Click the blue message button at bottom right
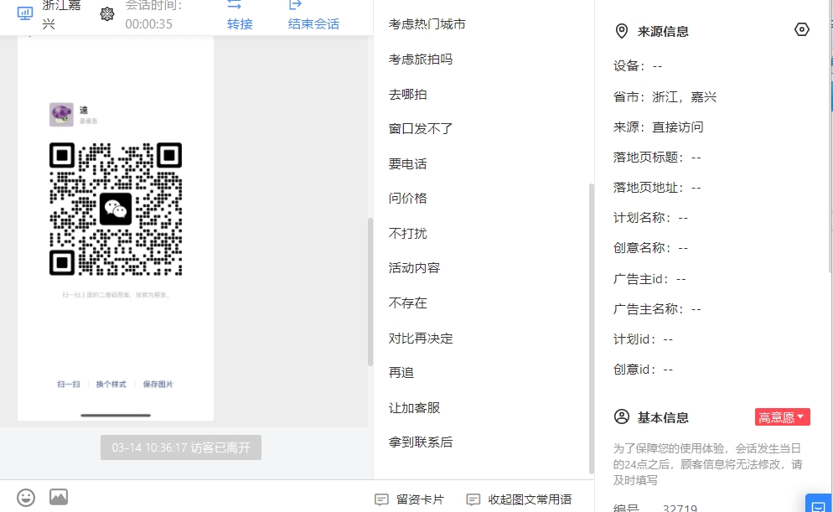This screenshot has height=512, width=833. tap(819, 504)
